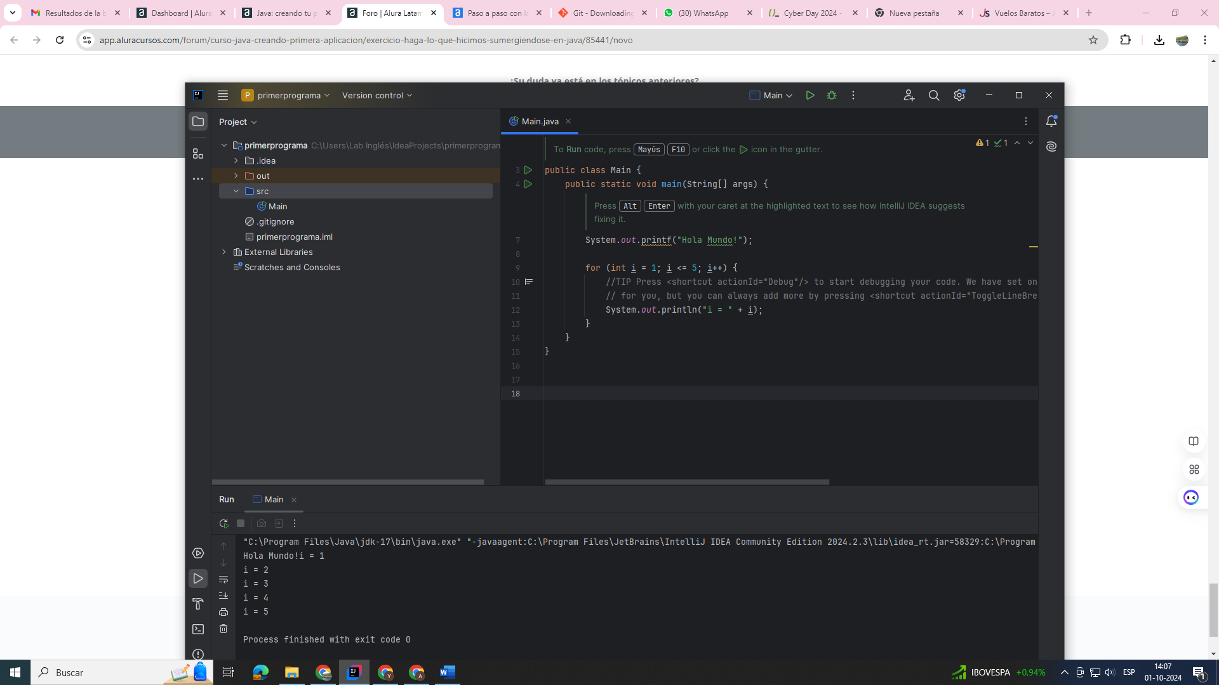Open the Build hammer tool window
The height and width of the screenshot is (685, 1219).
198,604
